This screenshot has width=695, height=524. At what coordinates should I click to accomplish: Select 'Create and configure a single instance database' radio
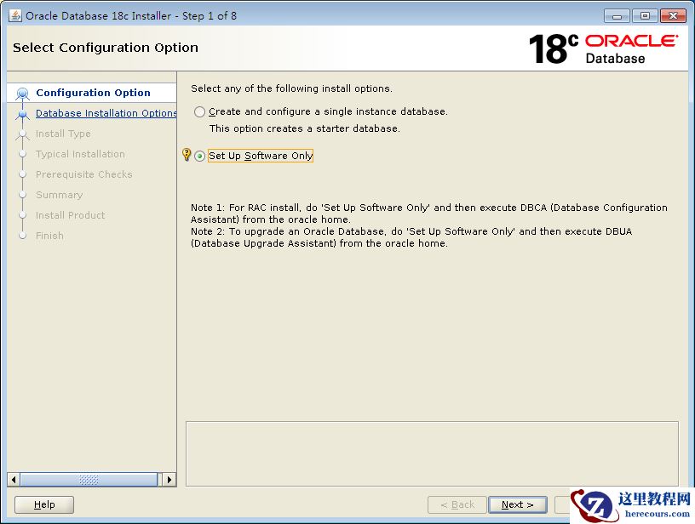(199, 111)
